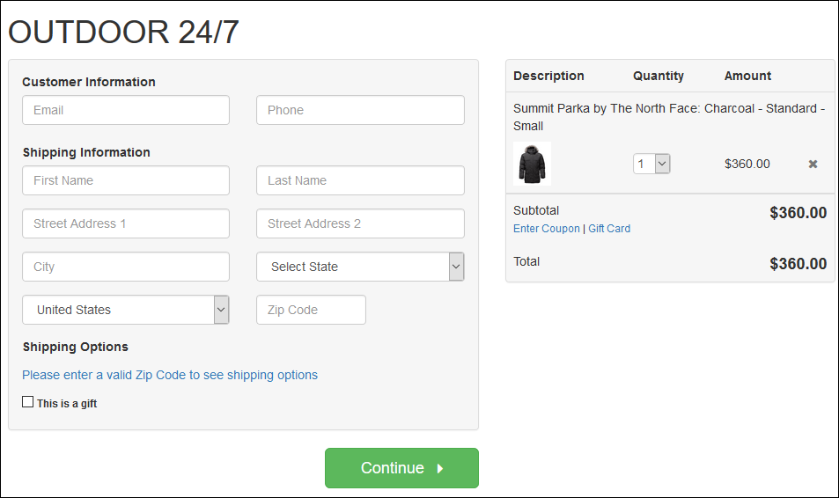Click into the Street Address 1 field
The height and width of the screenshot is (498, 839).
pos(126,223)
